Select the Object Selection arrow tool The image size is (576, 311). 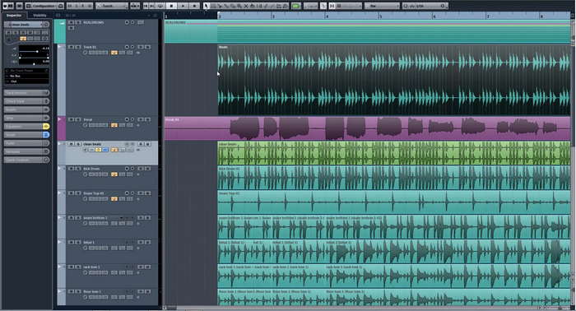pos(206,6)
